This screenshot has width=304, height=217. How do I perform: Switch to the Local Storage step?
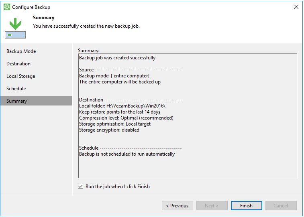tap(21, 76)
